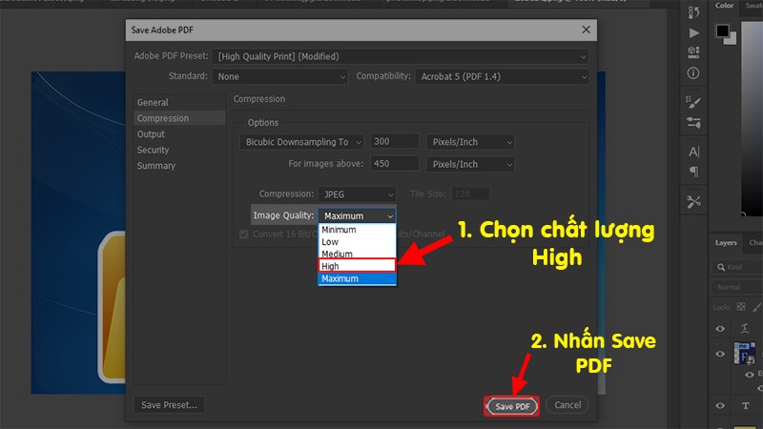763x429 pixels.
Task: Open the Paragraph panel icon
Action: pos(693,173)
